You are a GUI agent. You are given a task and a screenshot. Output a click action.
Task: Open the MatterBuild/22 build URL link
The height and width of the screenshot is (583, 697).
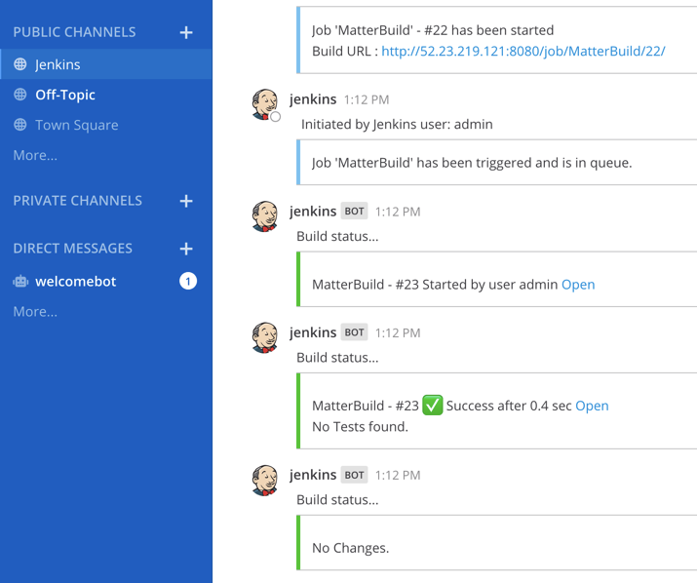point(523,51)
